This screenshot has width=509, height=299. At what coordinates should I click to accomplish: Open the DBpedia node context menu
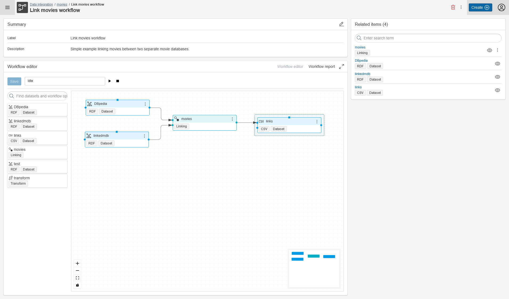[x=145, y=104]
